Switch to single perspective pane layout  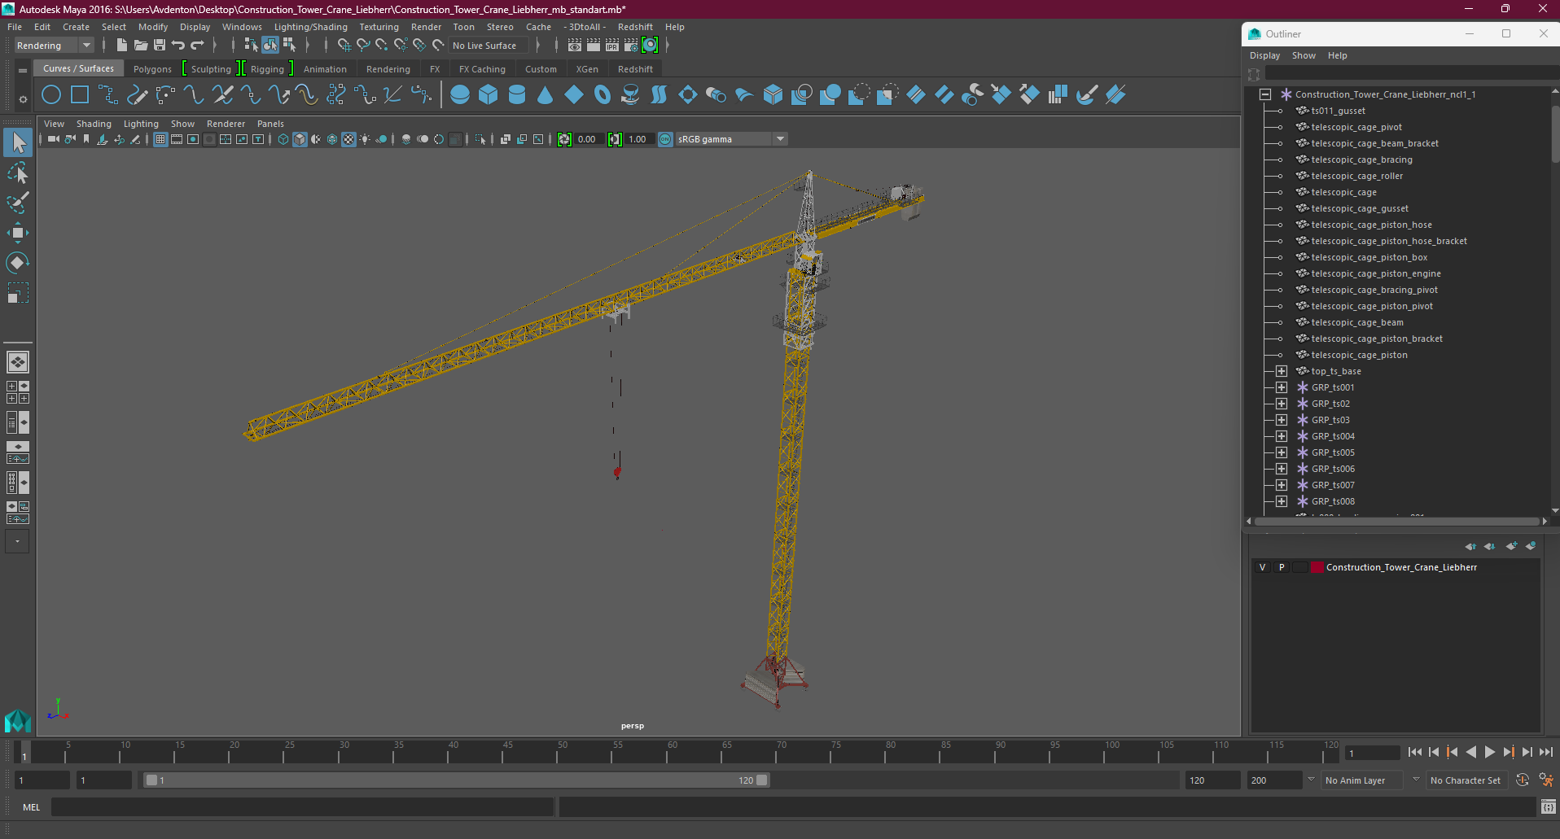click(x=17, y=361)
